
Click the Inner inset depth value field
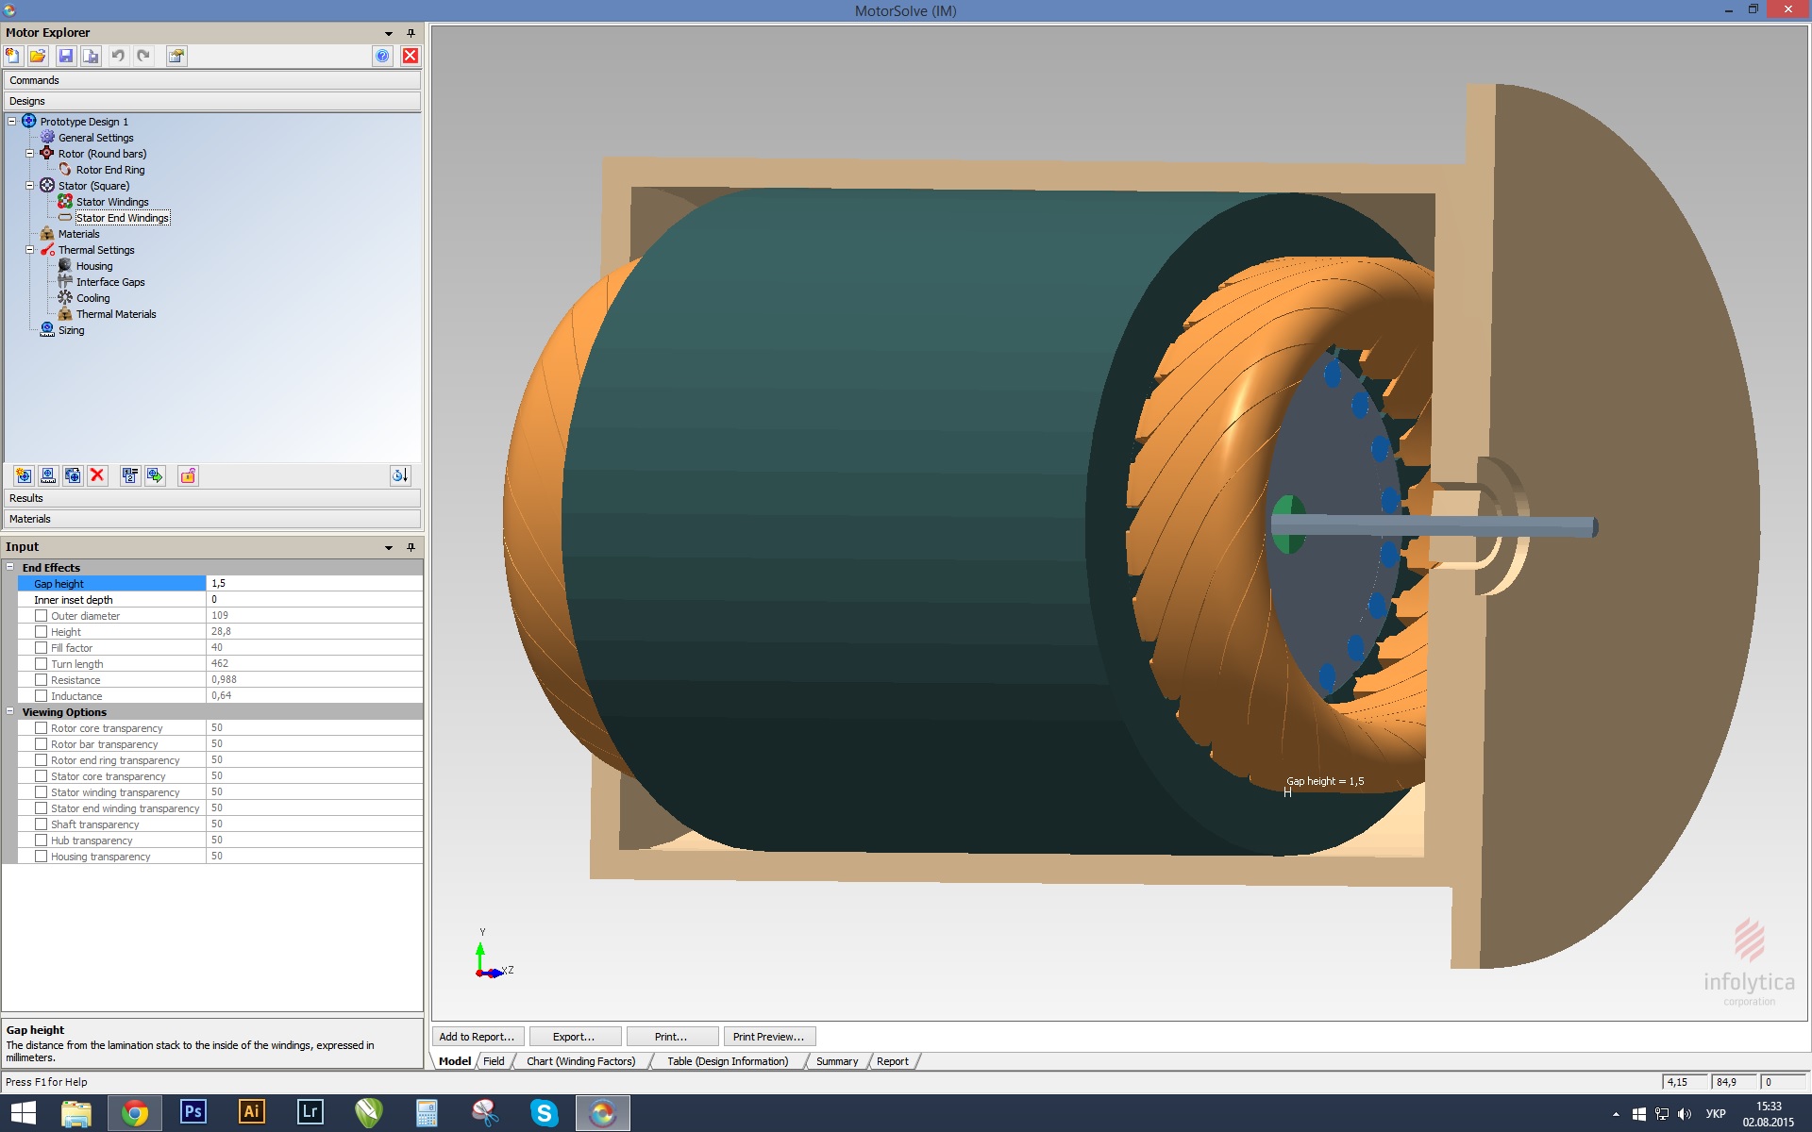pos(313,600)
